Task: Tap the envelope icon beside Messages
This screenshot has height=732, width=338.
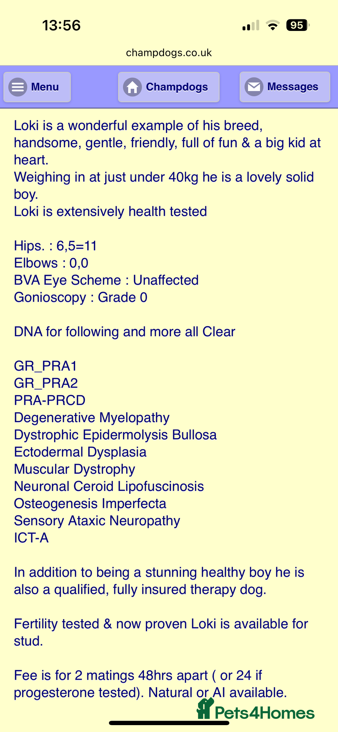Action: tap(254, 87)
